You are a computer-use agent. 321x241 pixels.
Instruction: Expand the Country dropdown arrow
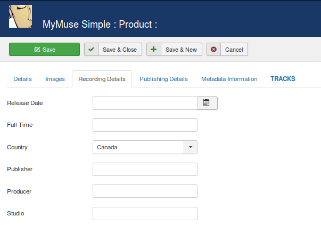(x=191, y=147)
